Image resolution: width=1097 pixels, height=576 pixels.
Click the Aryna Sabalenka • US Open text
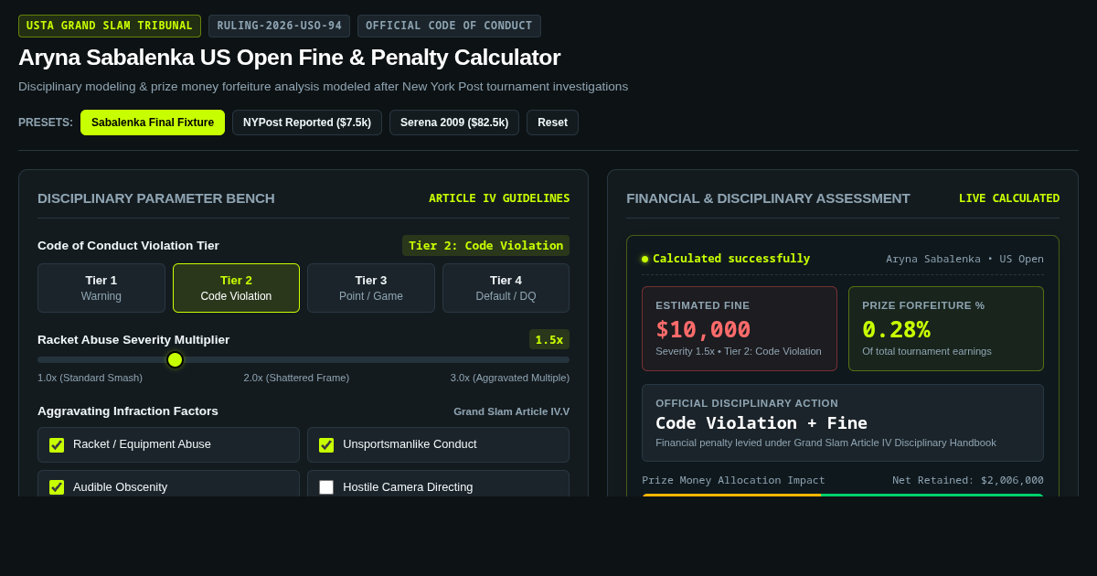(964, 259)
